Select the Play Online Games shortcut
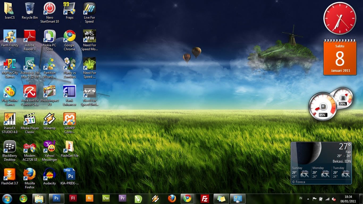The width and height of the screenshot is (363, 204). (10, 95)
